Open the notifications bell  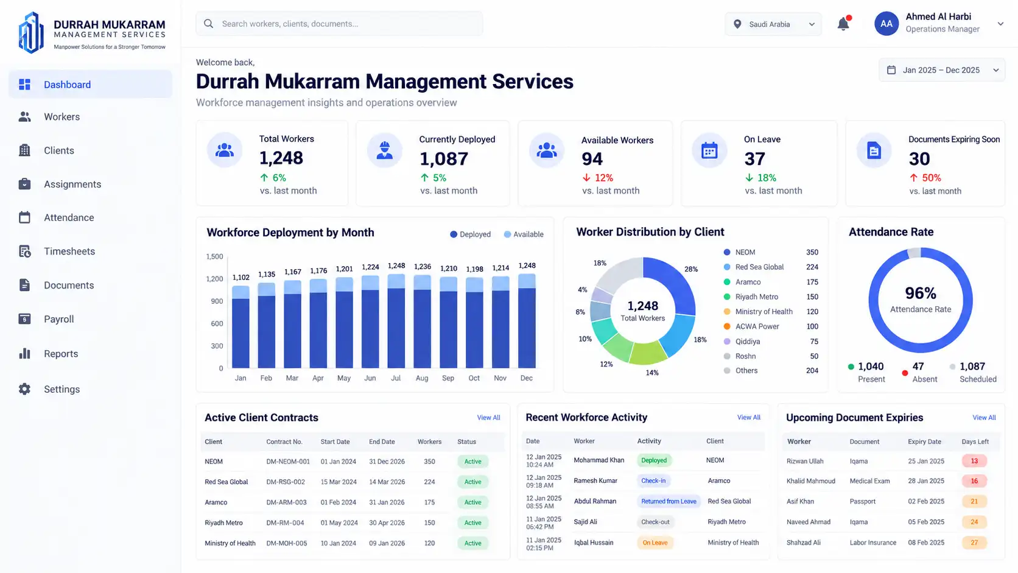point(843,24)
